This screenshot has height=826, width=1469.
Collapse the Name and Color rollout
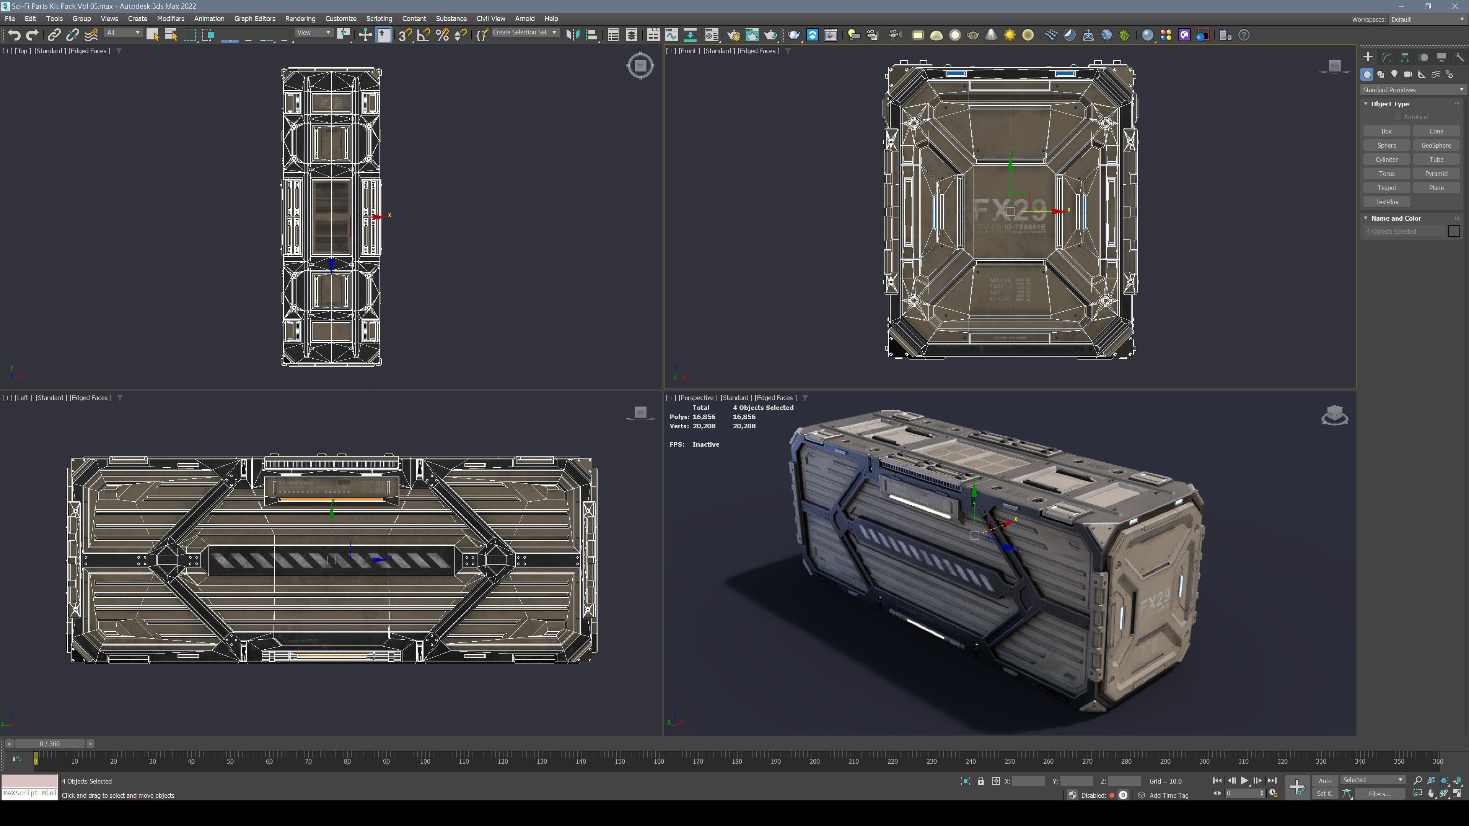[x=1396, y=218]
